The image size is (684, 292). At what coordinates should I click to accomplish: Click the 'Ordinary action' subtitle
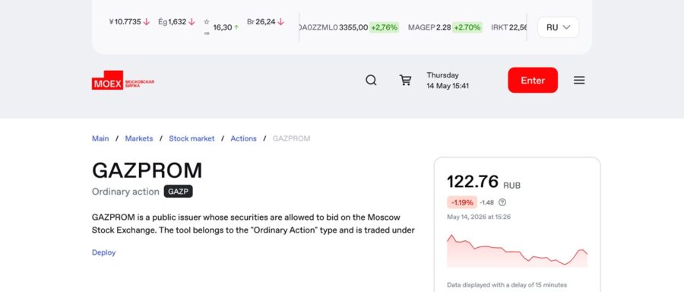pos(125,192)
